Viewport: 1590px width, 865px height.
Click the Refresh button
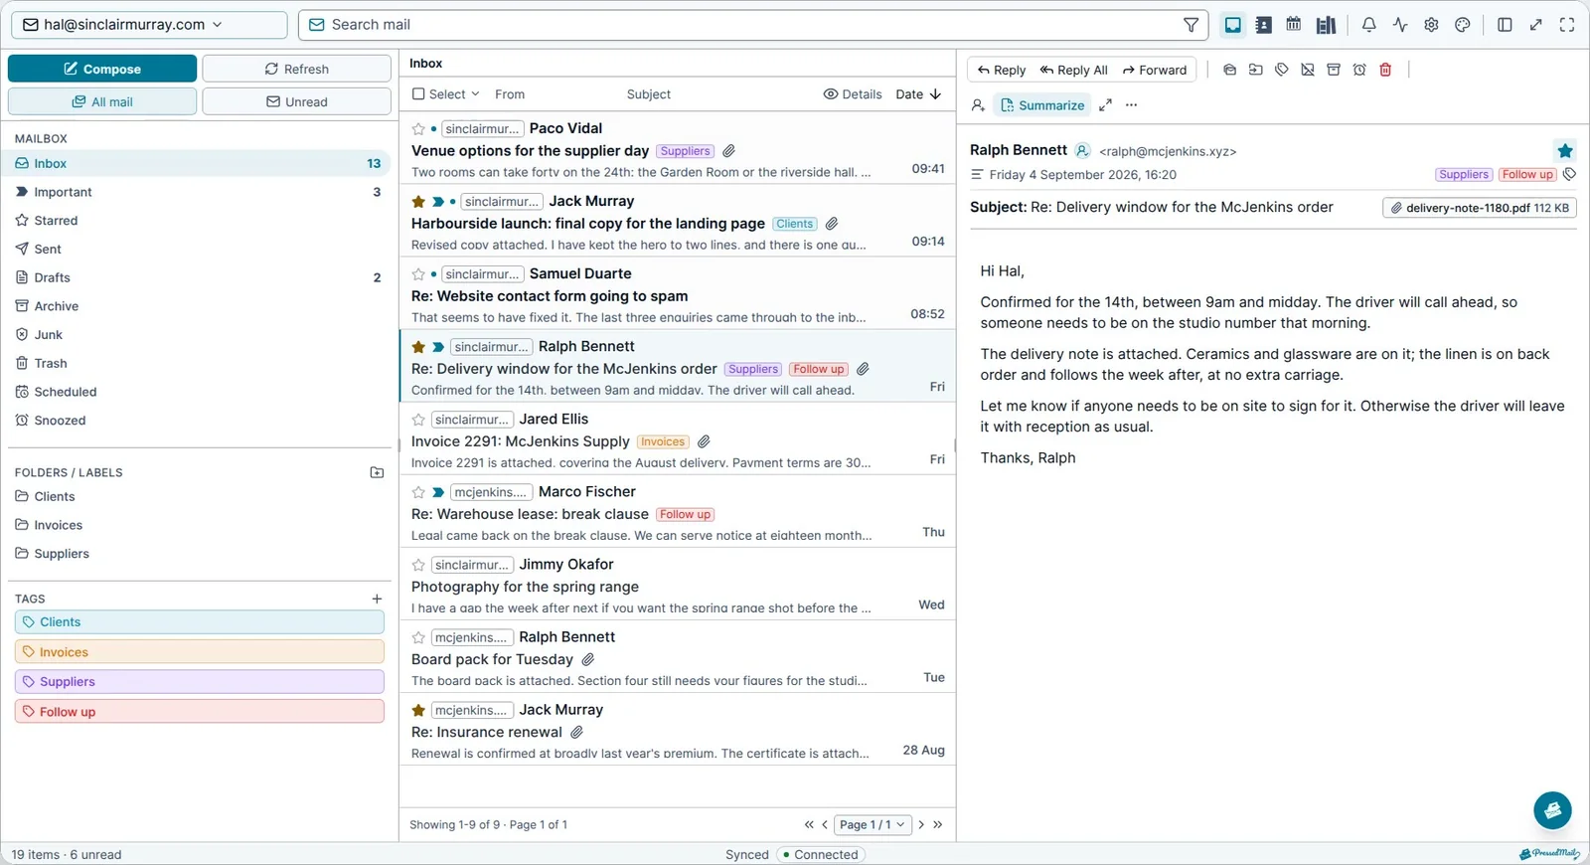[296, 69]
